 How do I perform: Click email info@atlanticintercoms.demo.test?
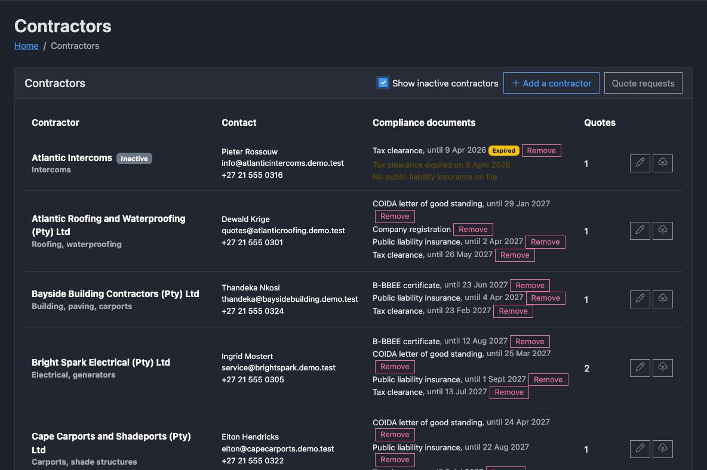[x=282, y=163]
